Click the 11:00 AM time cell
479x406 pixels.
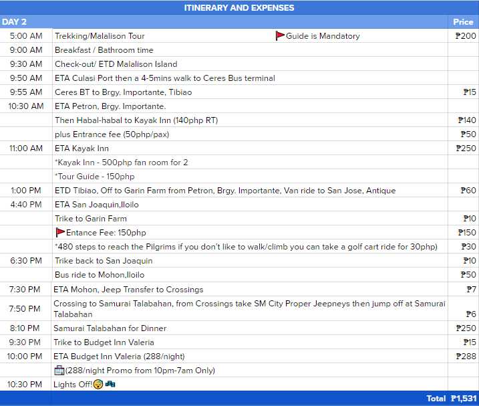(x=26, y=148)
